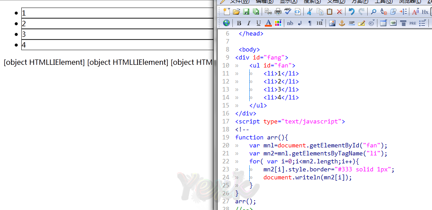Viewport: 432px width, 210px height.
Task: Create a new document from toolbar
Action: click(x=227, y=11)
